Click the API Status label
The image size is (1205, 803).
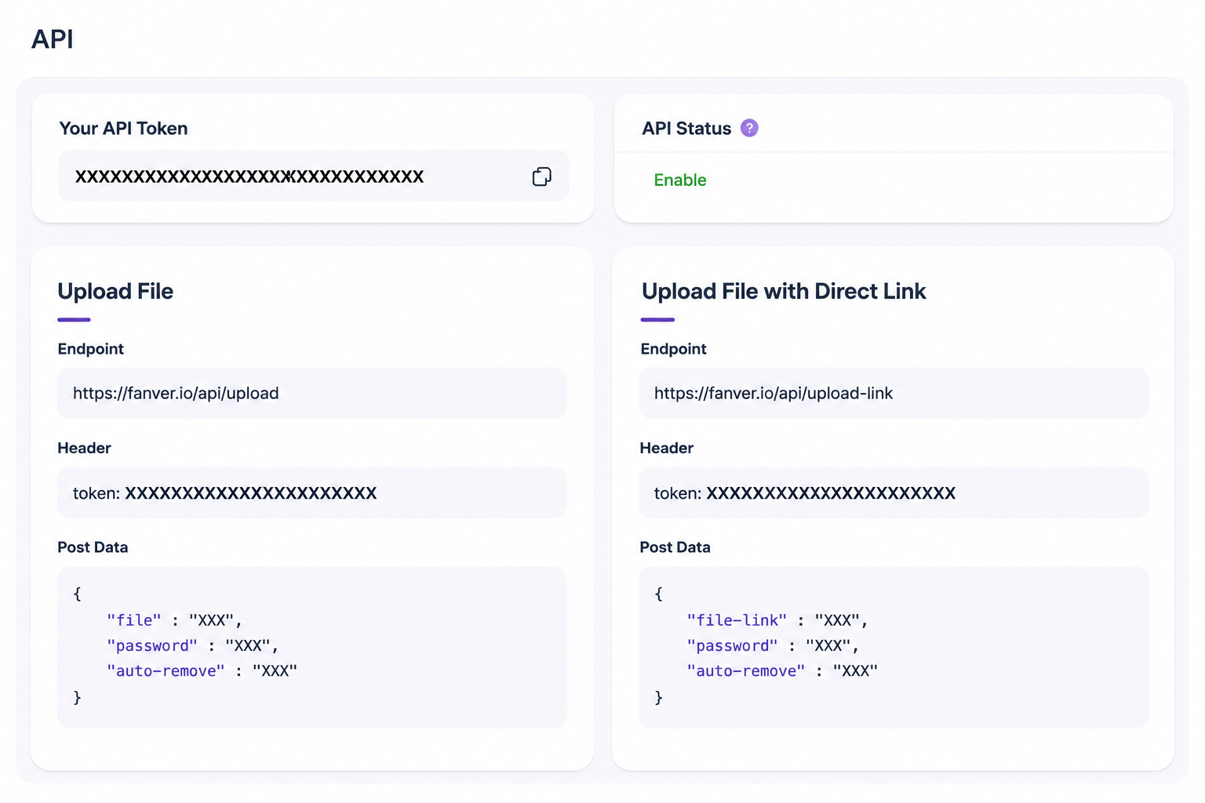point(686,129)
